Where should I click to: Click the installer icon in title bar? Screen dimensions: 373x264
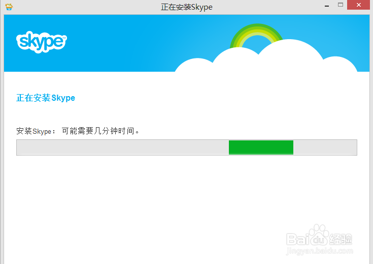coord(9,7)
